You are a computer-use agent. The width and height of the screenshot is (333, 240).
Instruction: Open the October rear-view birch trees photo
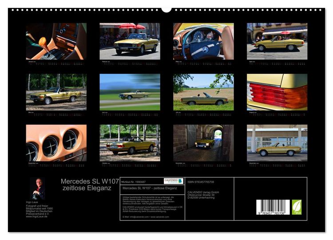[x=130, y=143]
